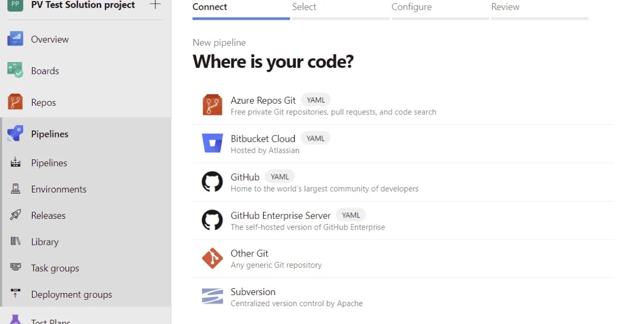
Task: Click 'Any generic Git repository' text
Action: (x=276, y=265)
